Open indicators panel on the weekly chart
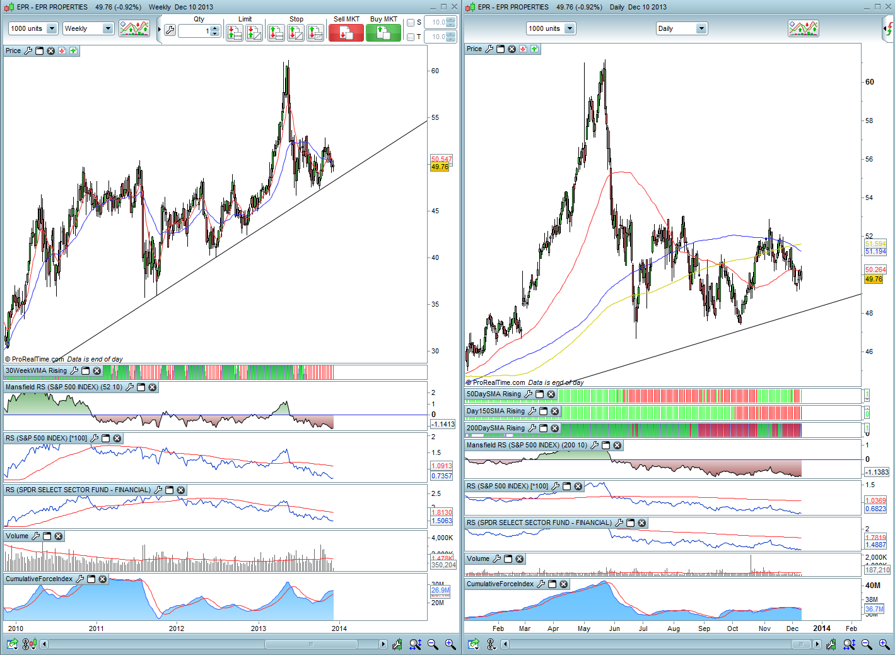 [x=134, y=28]
